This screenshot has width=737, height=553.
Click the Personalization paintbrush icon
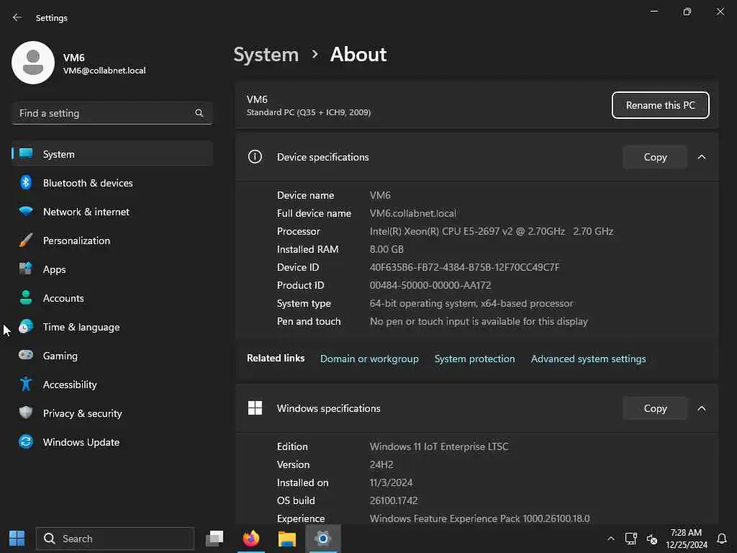[x=26, y=240]
